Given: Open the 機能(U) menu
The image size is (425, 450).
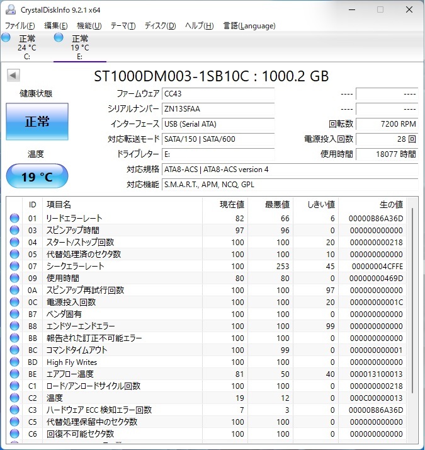Looking at the screenshot, I should coord(89,26).
